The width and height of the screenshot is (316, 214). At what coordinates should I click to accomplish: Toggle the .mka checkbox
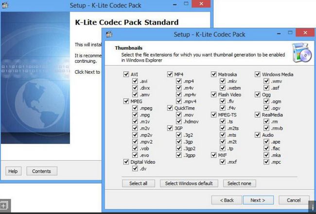pyautogui.click(x=266, y=155)
